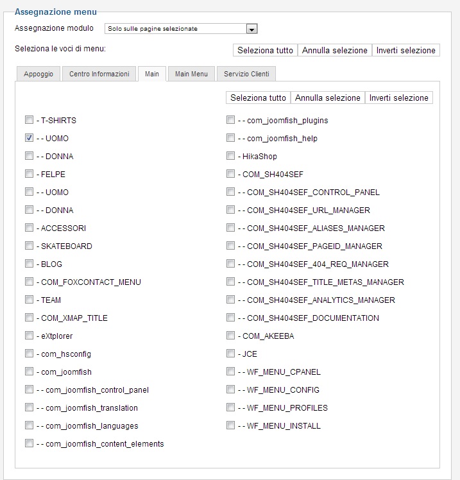This screenshot has height=480, width=460.
Task: Enable the eXtplorer checkbox
Action: (29, 336)
